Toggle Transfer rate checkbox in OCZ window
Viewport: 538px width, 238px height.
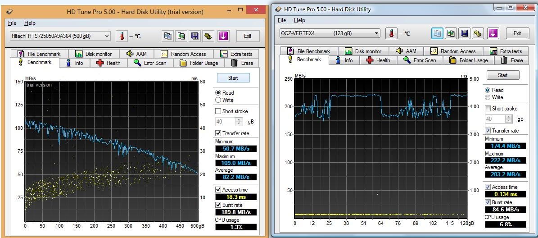(x=488, y=131)
